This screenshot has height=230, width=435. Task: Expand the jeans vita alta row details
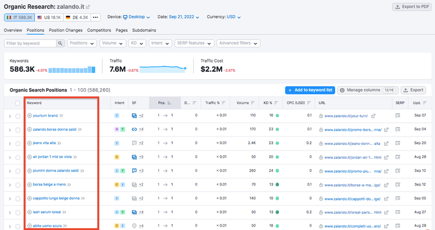click(x=10, y=144)
